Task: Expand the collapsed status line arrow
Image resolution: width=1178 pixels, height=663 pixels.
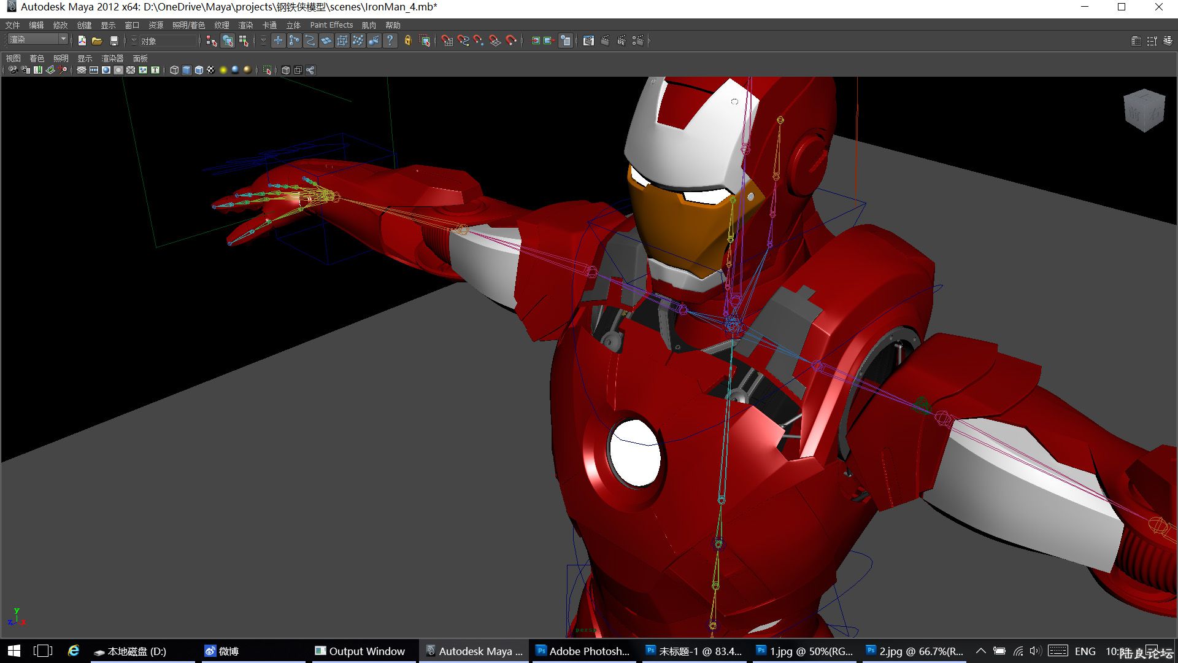Action: click(x=649, y=41)
